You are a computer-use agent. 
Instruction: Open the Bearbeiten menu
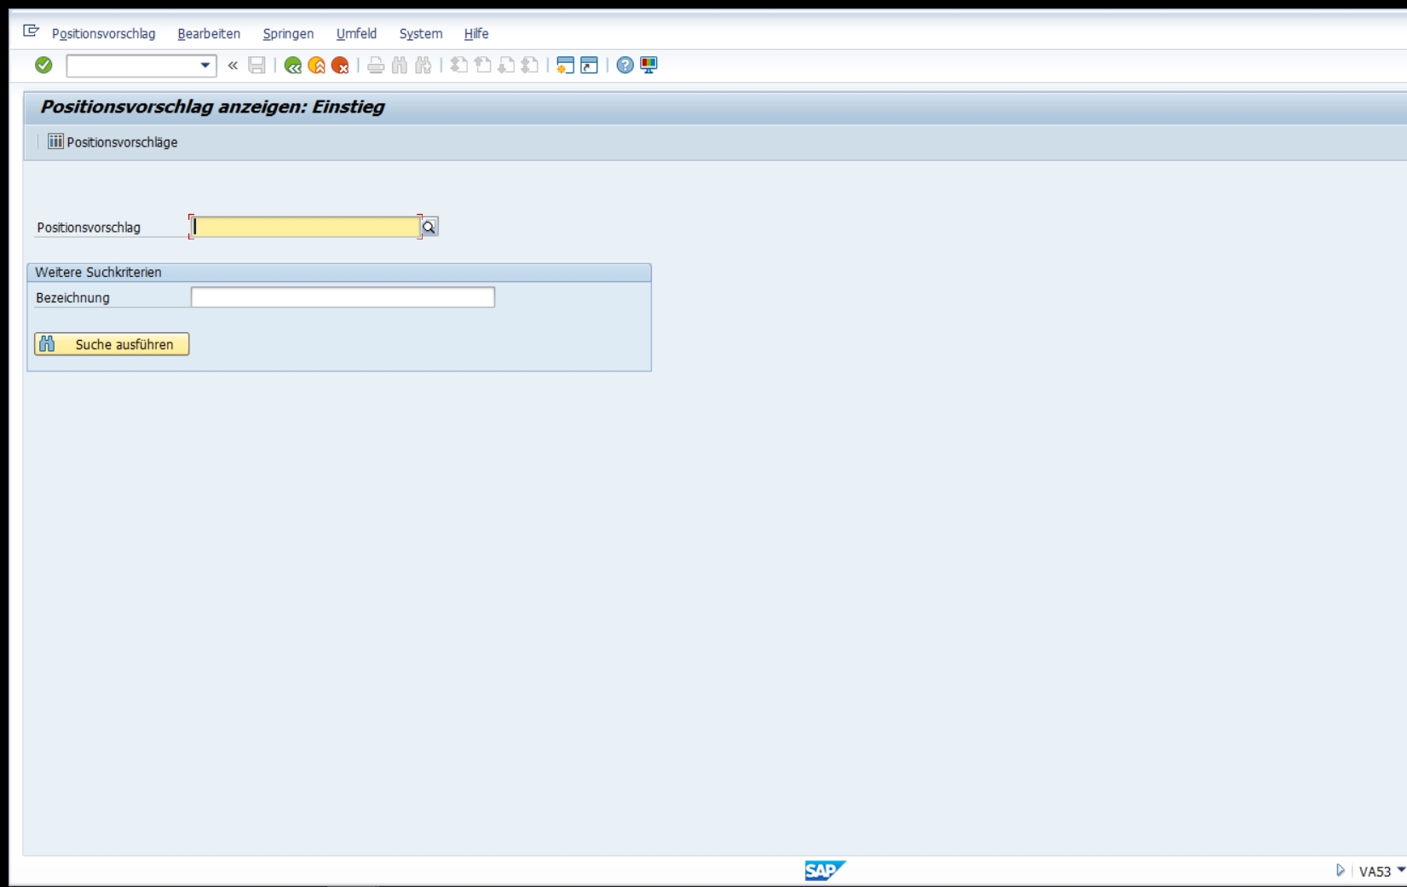(x=209, y=33)
